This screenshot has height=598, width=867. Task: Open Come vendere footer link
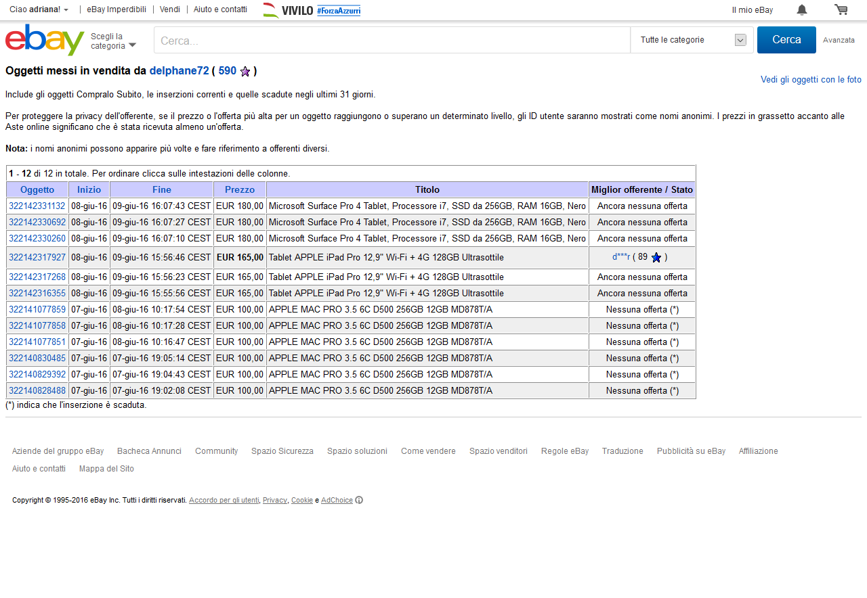point(428,451)
